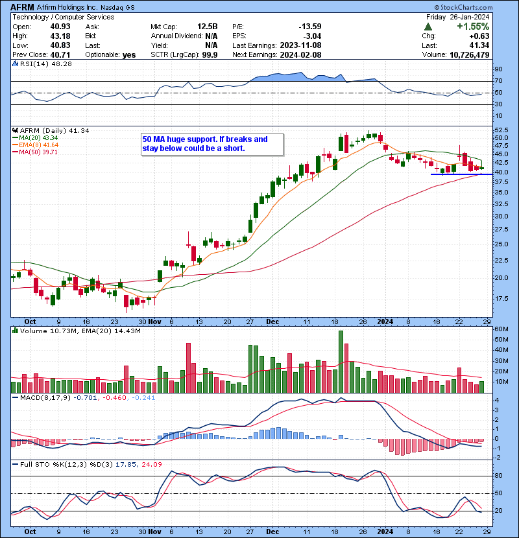Click the line-chart icon beside RSI(14)
The width and height of the screenshot is (519, 538).
tap(15, 64)
